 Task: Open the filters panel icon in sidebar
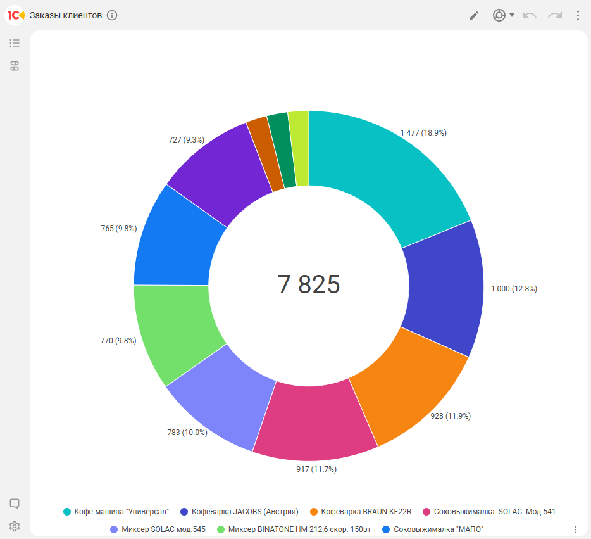tap(15, 66)
